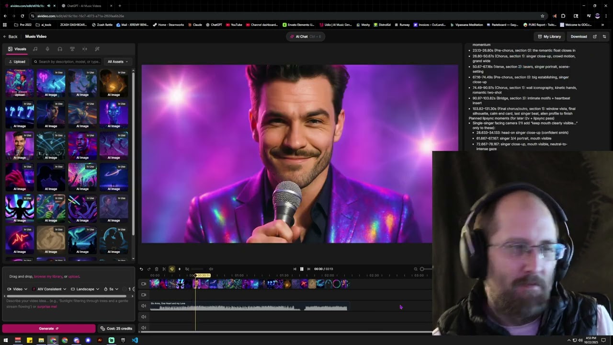Click the asset search input field

click(67, 62)
